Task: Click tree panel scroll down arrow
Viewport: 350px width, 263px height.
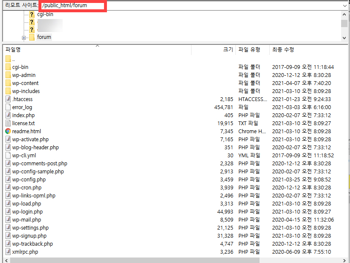Action: click(x=344, y=38)
